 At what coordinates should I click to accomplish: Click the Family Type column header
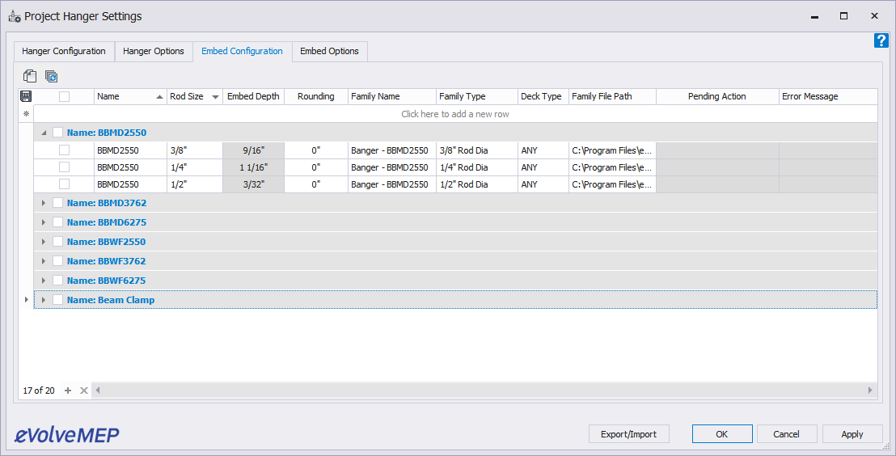477,96
